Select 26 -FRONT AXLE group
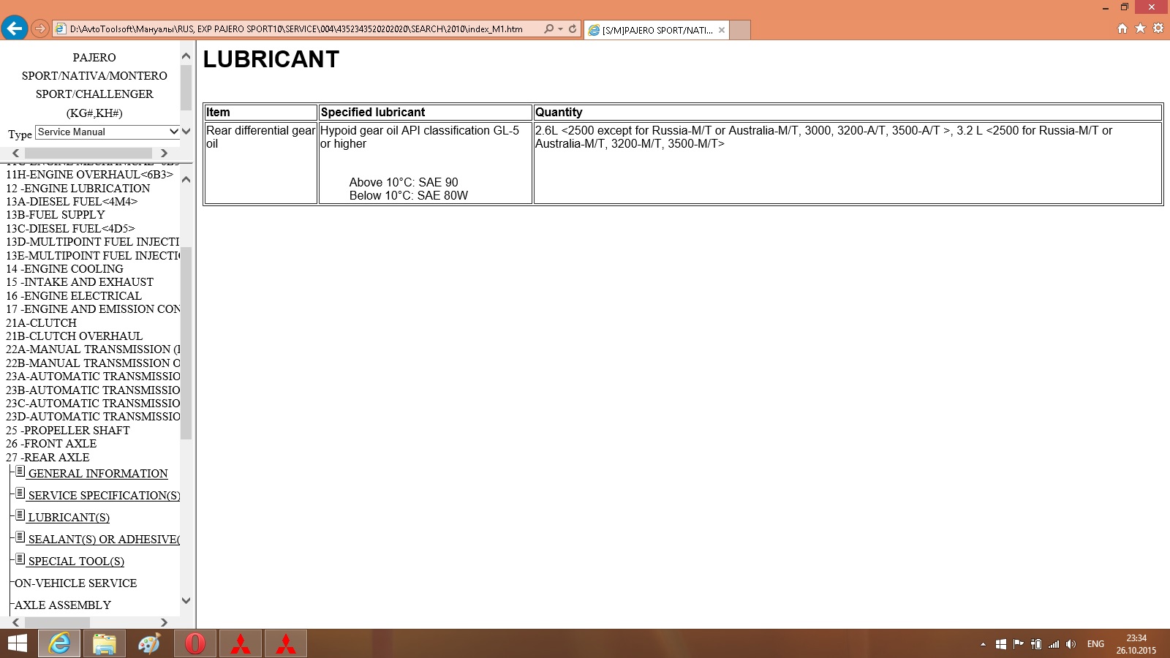Image resolution: width=1170 pixels, height=658 pixels. click(51, 444)
